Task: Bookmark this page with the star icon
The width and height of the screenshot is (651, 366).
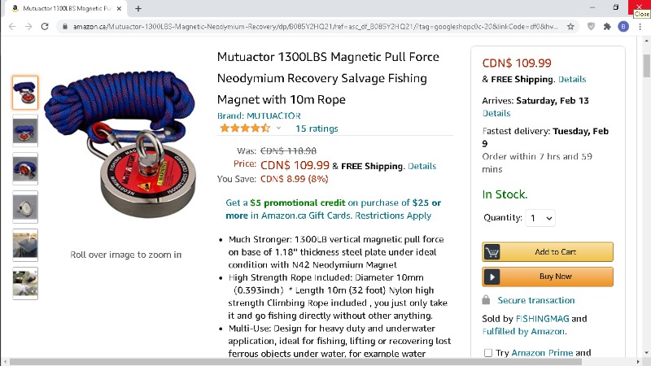Action: tap(571, 27)
